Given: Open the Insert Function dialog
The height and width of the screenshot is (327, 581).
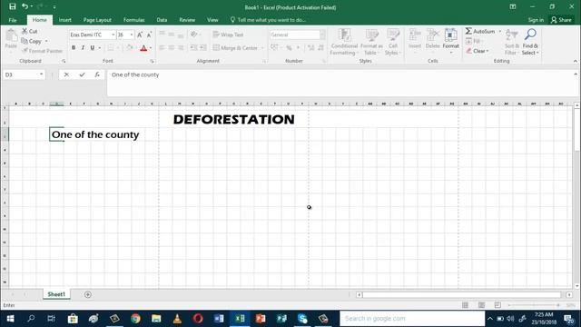Looking at the screenshot, I should click(x=97, y=74).
